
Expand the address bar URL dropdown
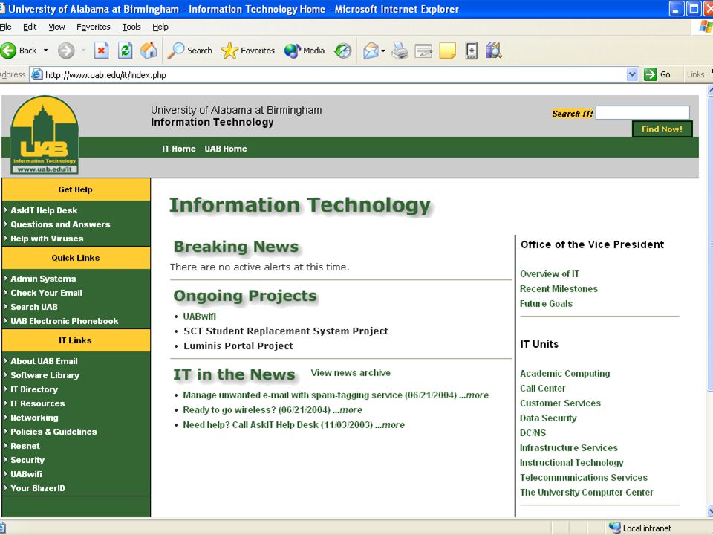[632, 74]
